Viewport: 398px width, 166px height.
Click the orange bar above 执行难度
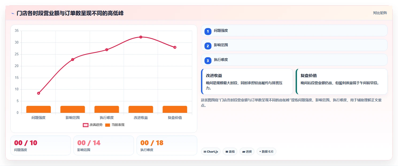[107, 109]
